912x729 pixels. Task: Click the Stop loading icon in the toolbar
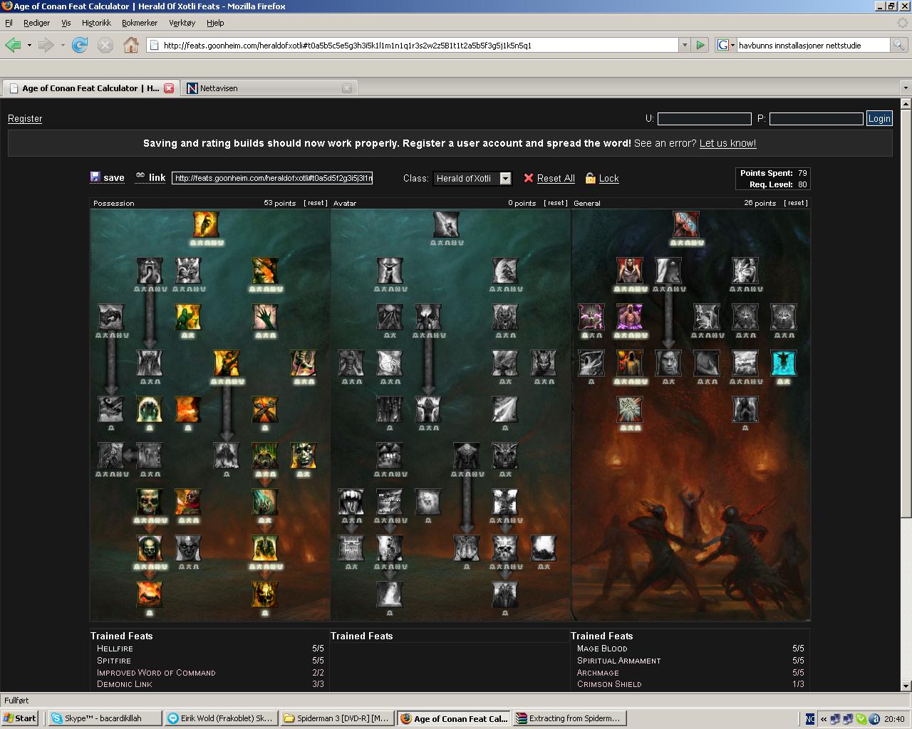[105, 45]
